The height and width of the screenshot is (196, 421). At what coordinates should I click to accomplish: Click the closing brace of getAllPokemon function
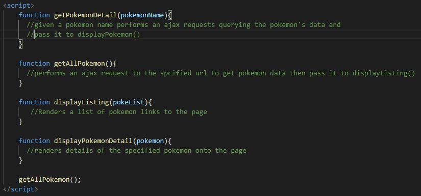pyautogui.click(x=20, y=83)
